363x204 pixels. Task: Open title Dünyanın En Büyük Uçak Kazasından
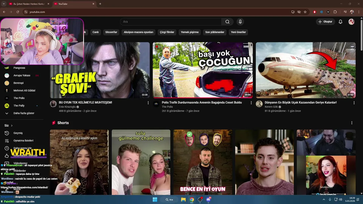pos(301,103)
